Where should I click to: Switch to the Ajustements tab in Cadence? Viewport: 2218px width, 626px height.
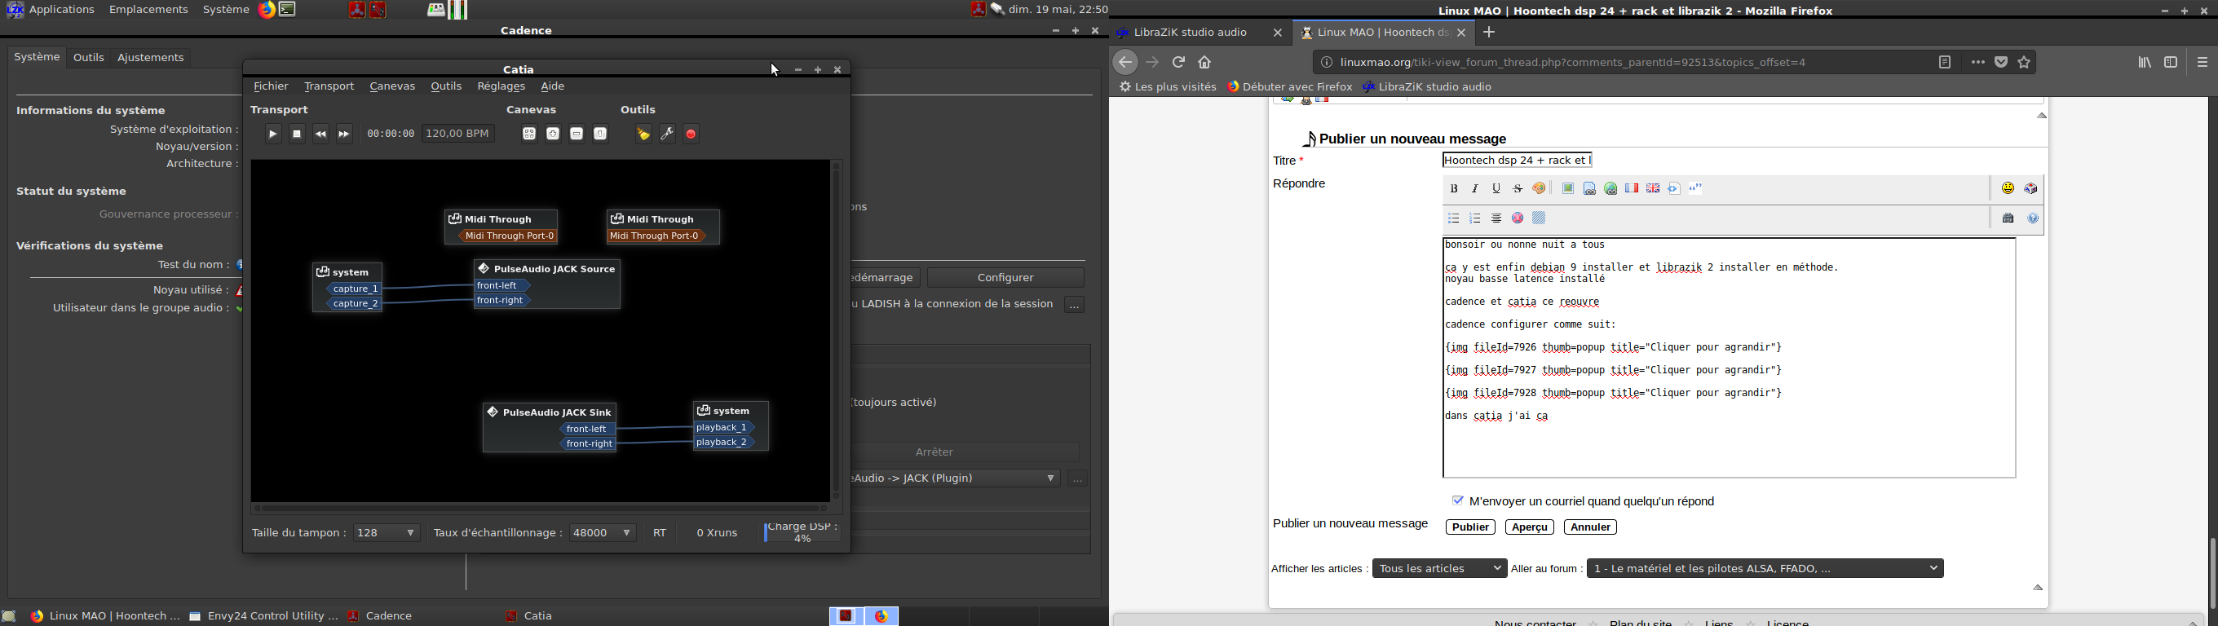(x=151, y=58)
